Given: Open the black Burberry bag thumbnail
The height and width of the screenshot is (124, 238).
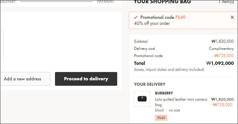Looking at the screenshot, I should [142, 99].
